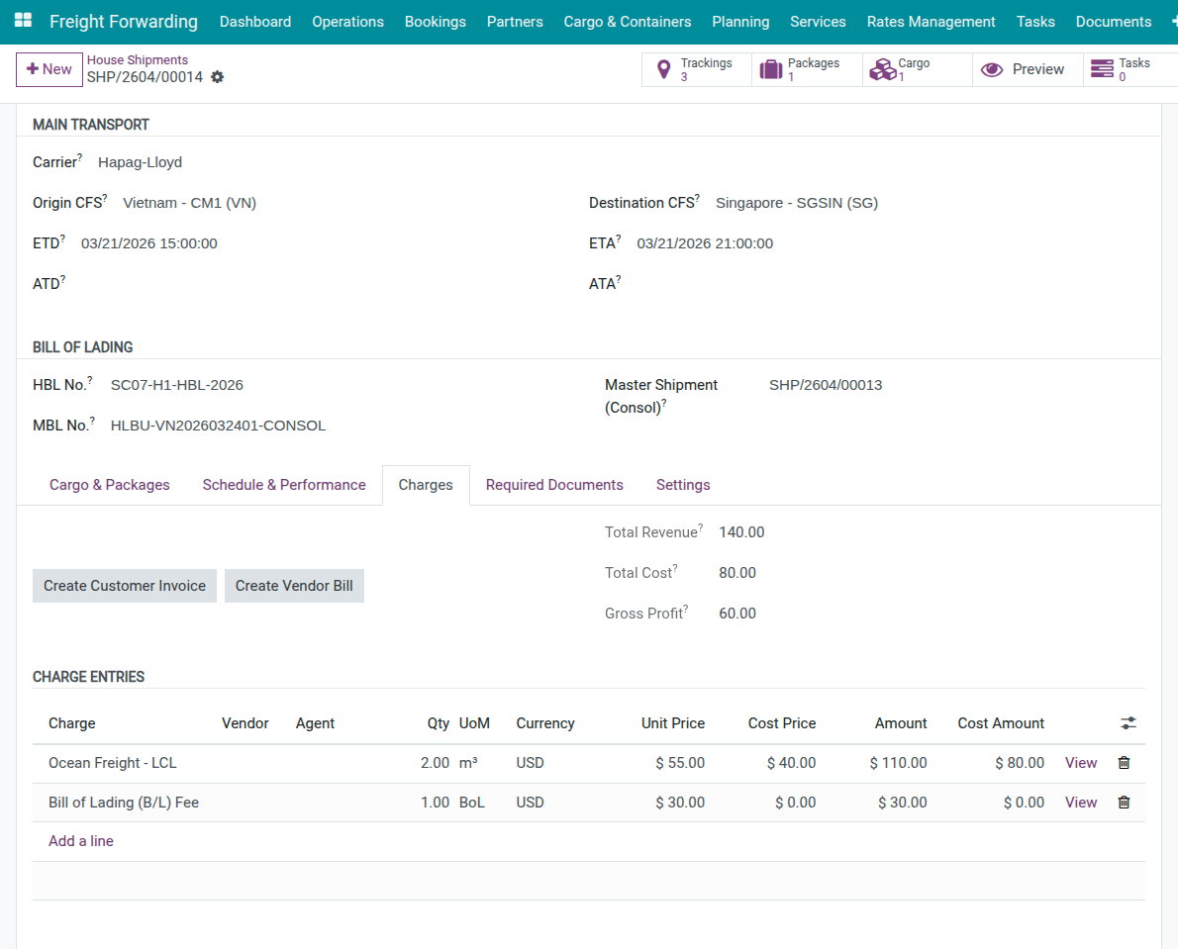Open Packages via the suitcase icon
Screen dimensions: 1178x949
pos(770,70)
